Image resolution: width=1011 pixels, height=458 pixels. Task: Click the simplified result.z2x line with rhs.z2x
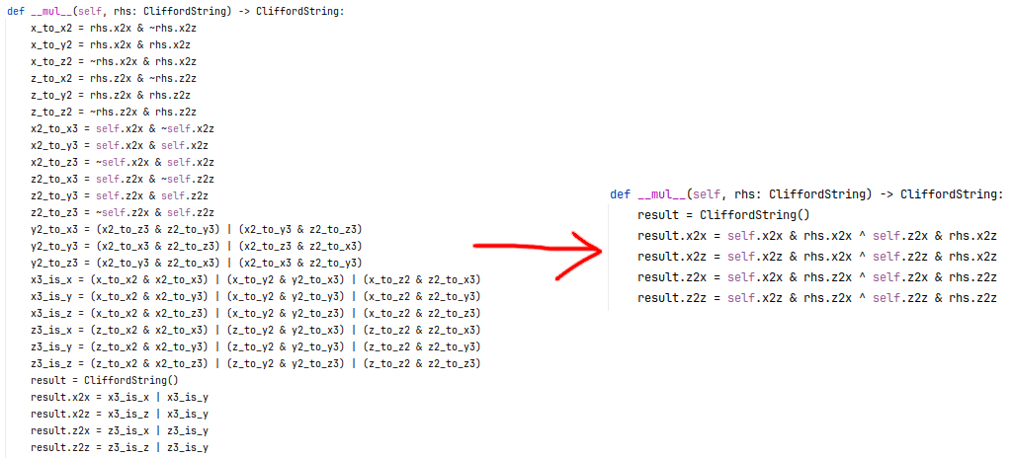pos(817,276)
